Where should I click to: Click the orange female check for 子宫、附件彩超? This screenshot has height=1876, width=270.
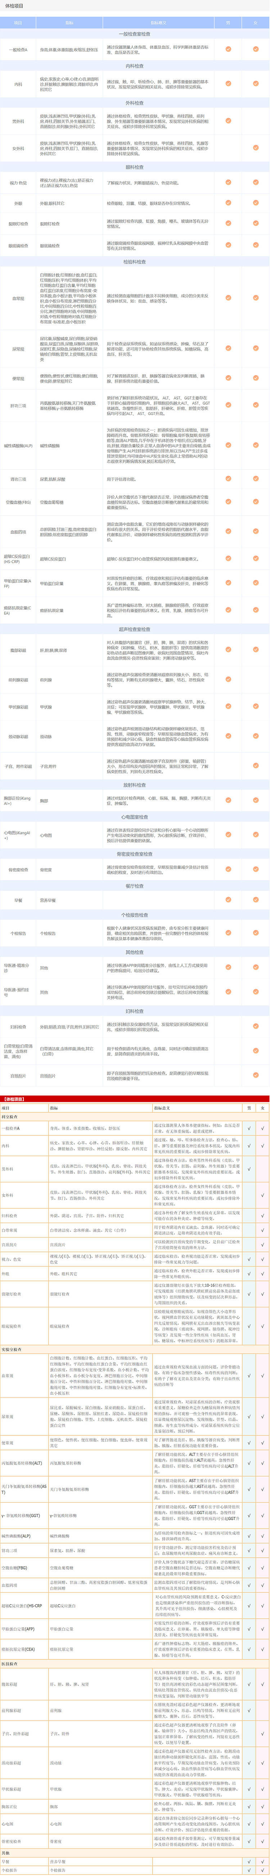[256, 766]
